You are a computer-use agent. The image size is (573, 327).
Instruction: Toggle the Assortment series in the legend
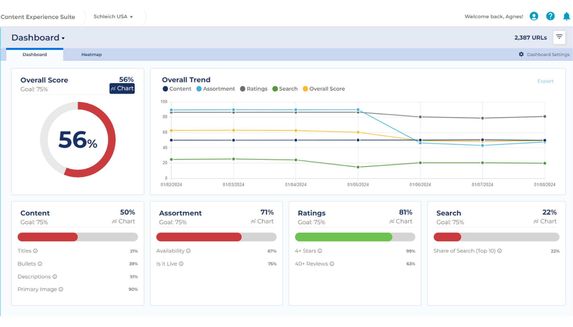pyautogui.click(x=216, y=89)
